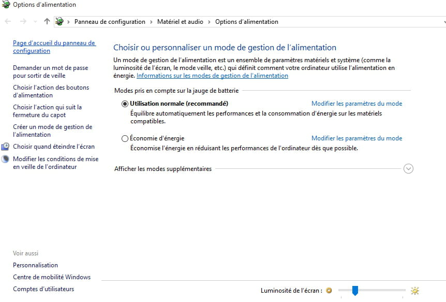Modify settings for Utilisation normale mode
The width and height of the screenshot is (446, 302).
pyautogui.click(x=356, y=104)
